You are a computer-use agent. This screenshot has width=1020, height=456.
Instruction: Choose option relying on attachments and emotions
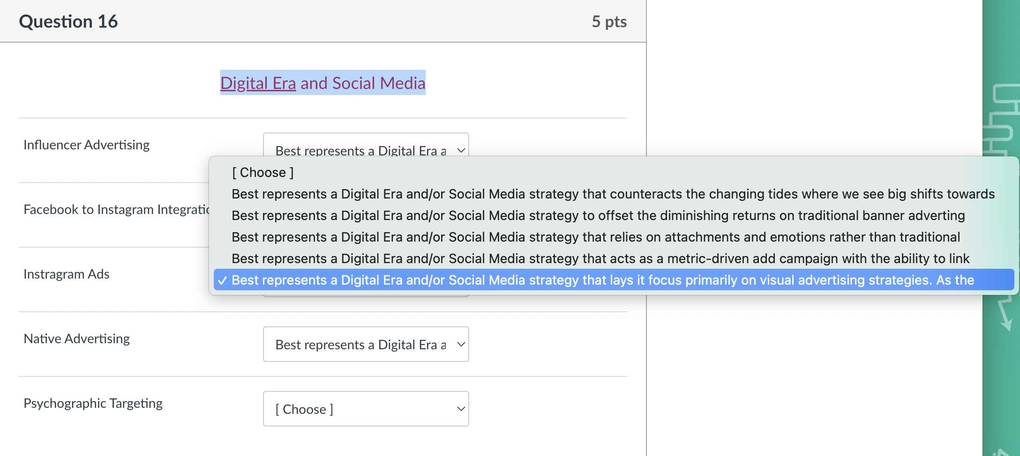click(614, 237)
